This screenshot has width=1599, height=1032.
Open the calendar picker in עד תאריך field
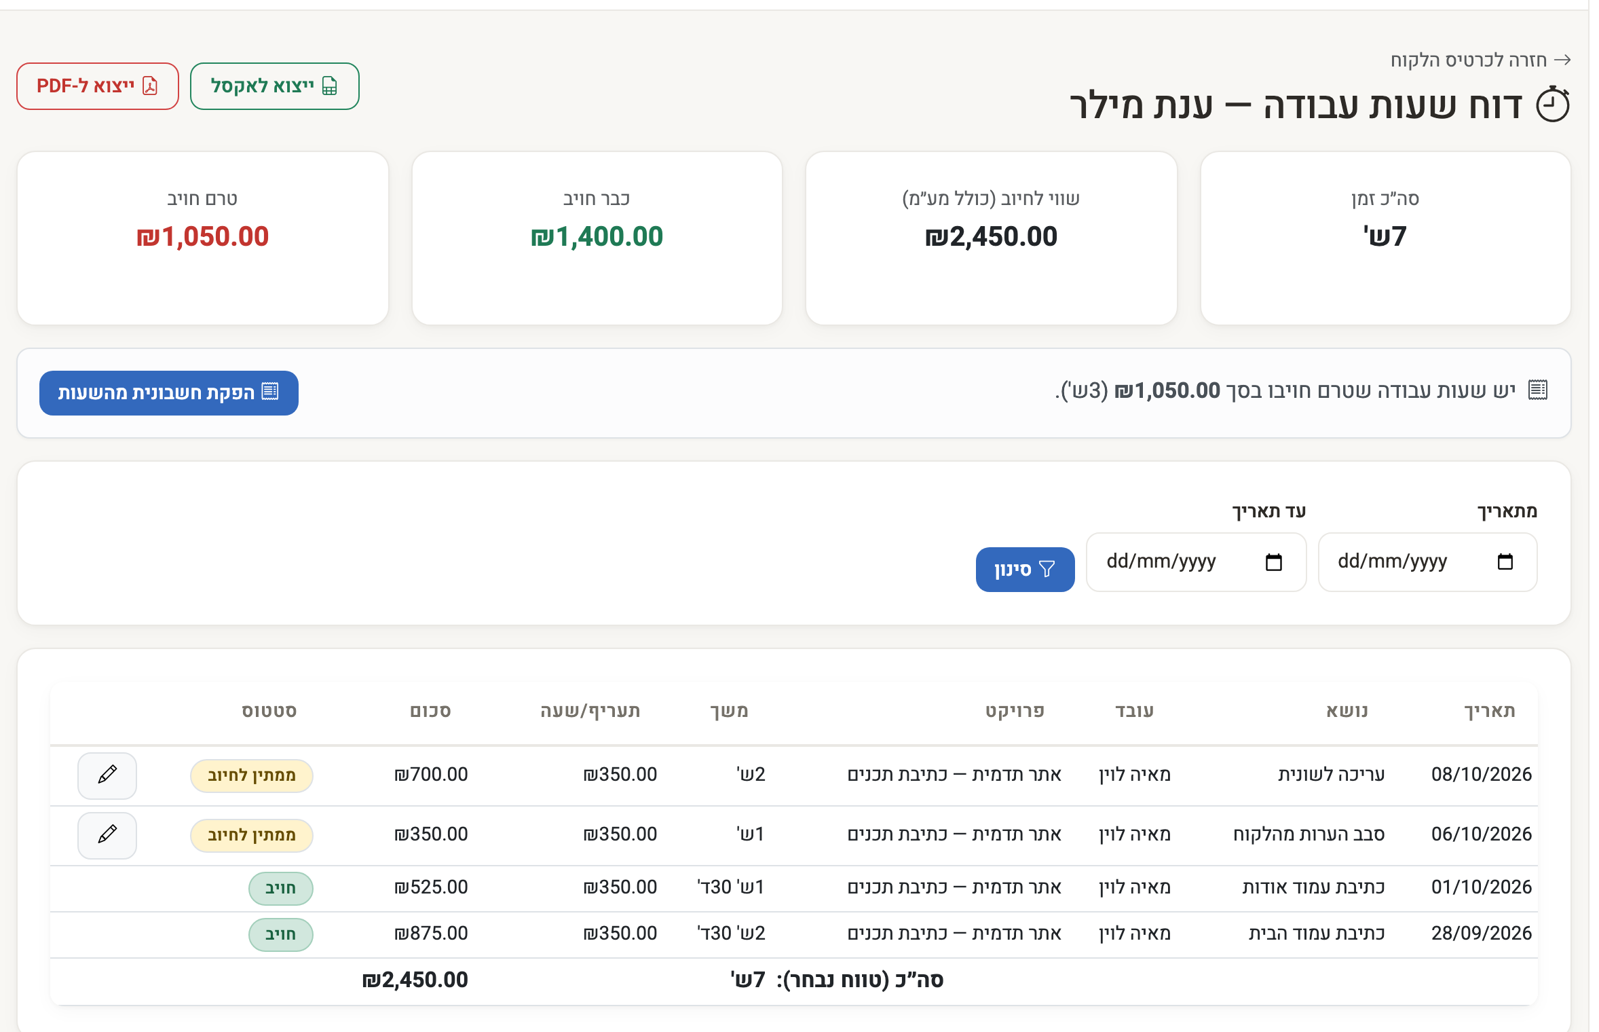click(1273, 562)
